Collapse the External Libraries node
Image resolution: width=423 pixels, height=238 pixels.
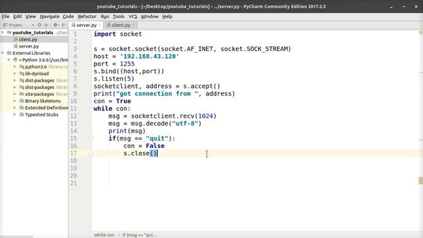pyautogui.click(x=3, y=53)
